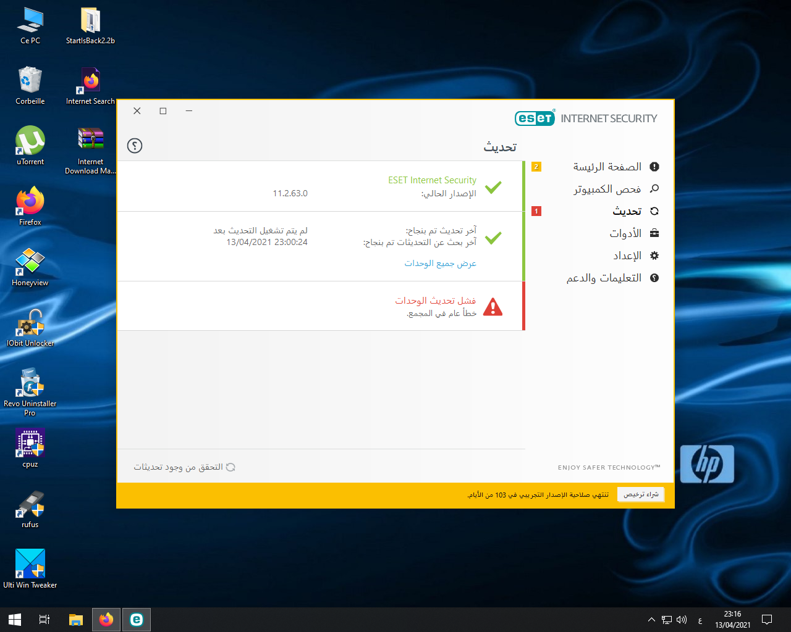Select فحص الكمبيوتر in the sidebar
This screenshot has width=791, height=632.
click(607, 189)
